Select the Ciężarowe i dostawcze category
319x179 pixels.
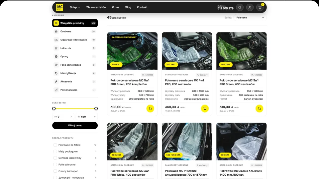tap(75, 40)
